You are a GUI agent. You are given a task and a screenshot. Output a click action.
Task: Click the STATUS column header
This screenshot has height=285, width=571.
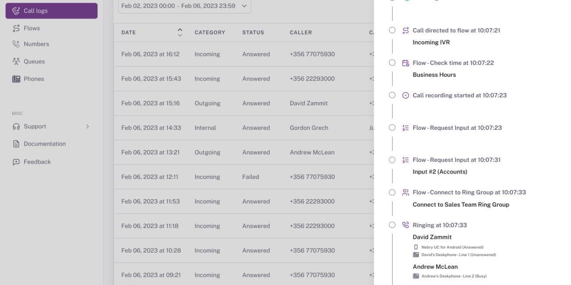[253, 32]
